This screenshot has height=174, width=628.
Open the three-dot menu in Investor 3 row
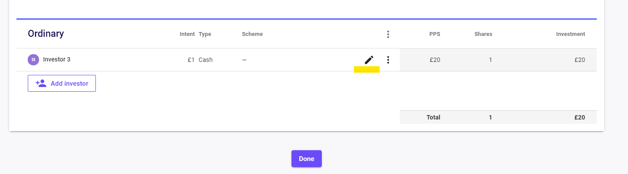point(388,60)
